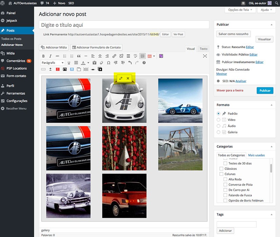Select the Galeria post format
The image size is (280, 237).
[218, 132]
